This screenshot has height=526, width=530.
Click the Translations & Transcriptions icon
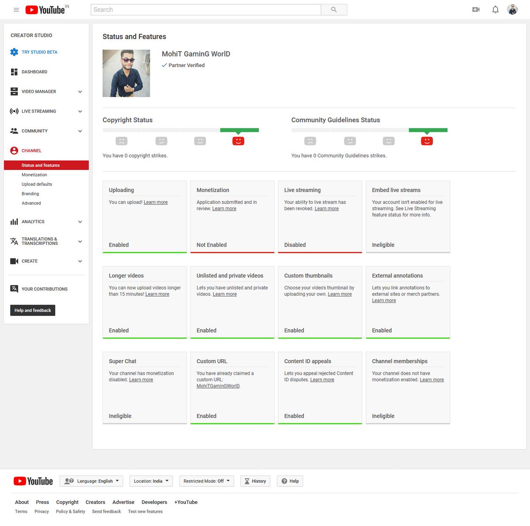pos(14,241)
